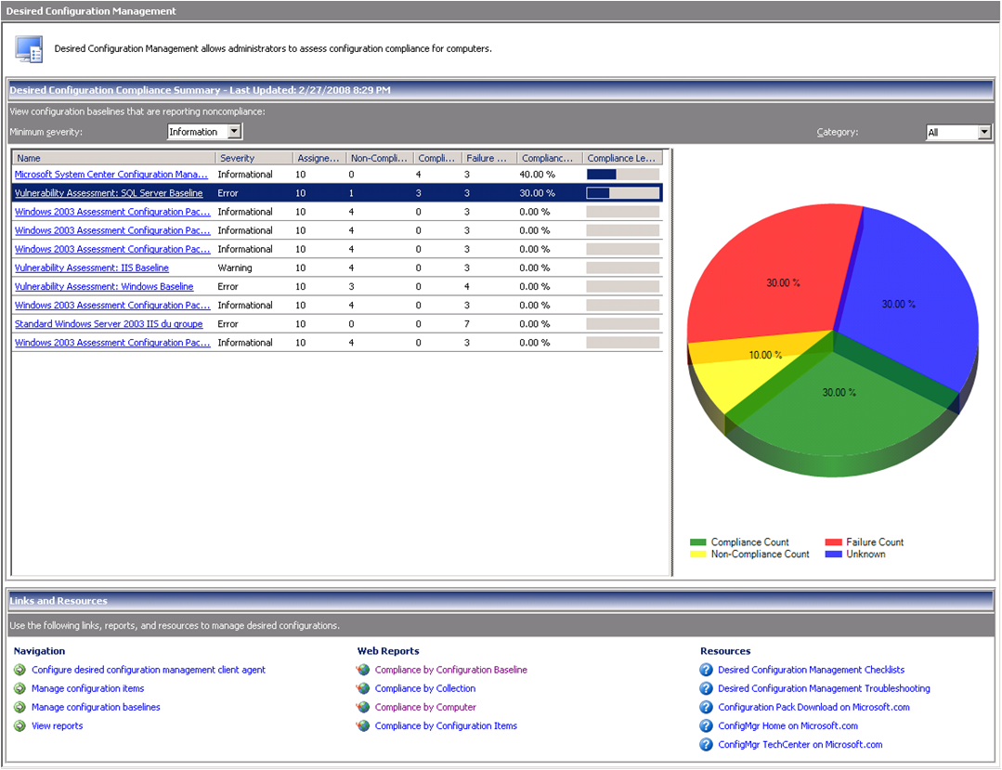Click the arrow icon next to Manage configuration items
This screenshot has height=770, width=1002.
pyautogui.click(x=20, y=689)
